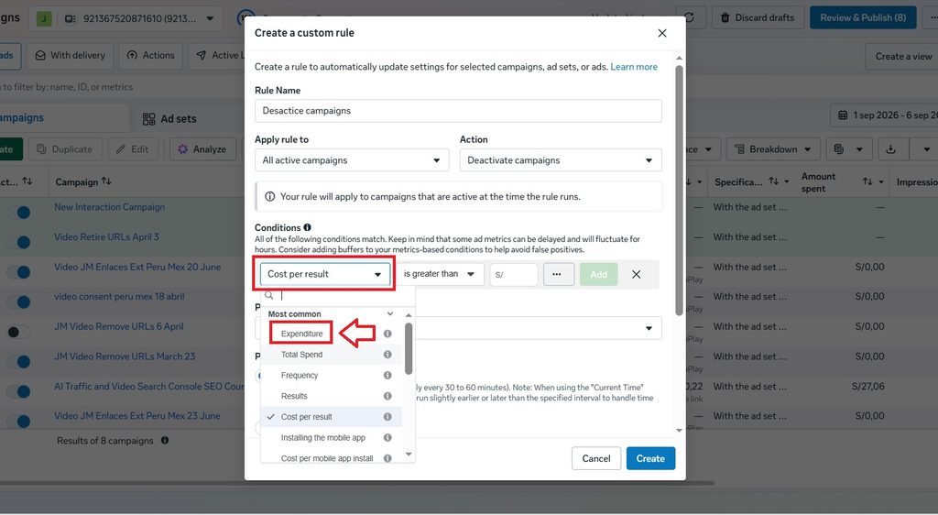Viewport: 938px width, 515px height.
Task: Open the Cost per result condition dropdown
Action: (325, 274)
